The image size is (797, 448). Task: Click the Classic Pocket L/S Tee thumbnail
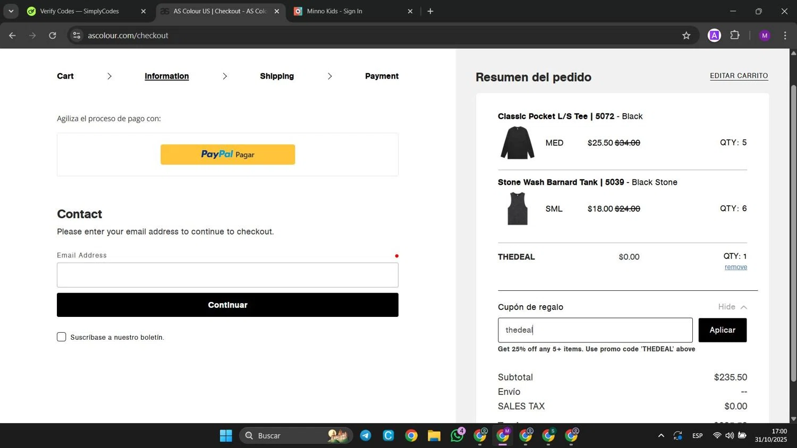(517, 143)
